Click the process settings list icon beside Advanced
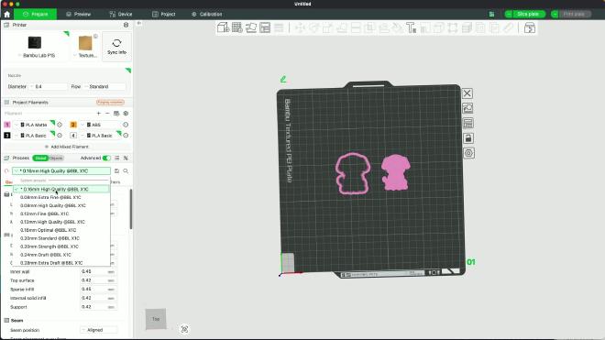The height and width of the screenshot is (340, 605). pos(117,158)
